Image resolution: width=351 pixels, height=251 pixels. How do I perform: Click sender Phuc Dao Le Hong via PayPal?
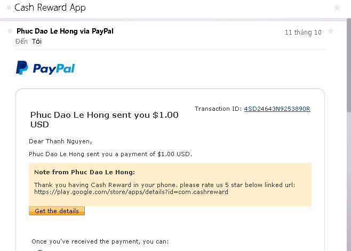click(65, 31)
